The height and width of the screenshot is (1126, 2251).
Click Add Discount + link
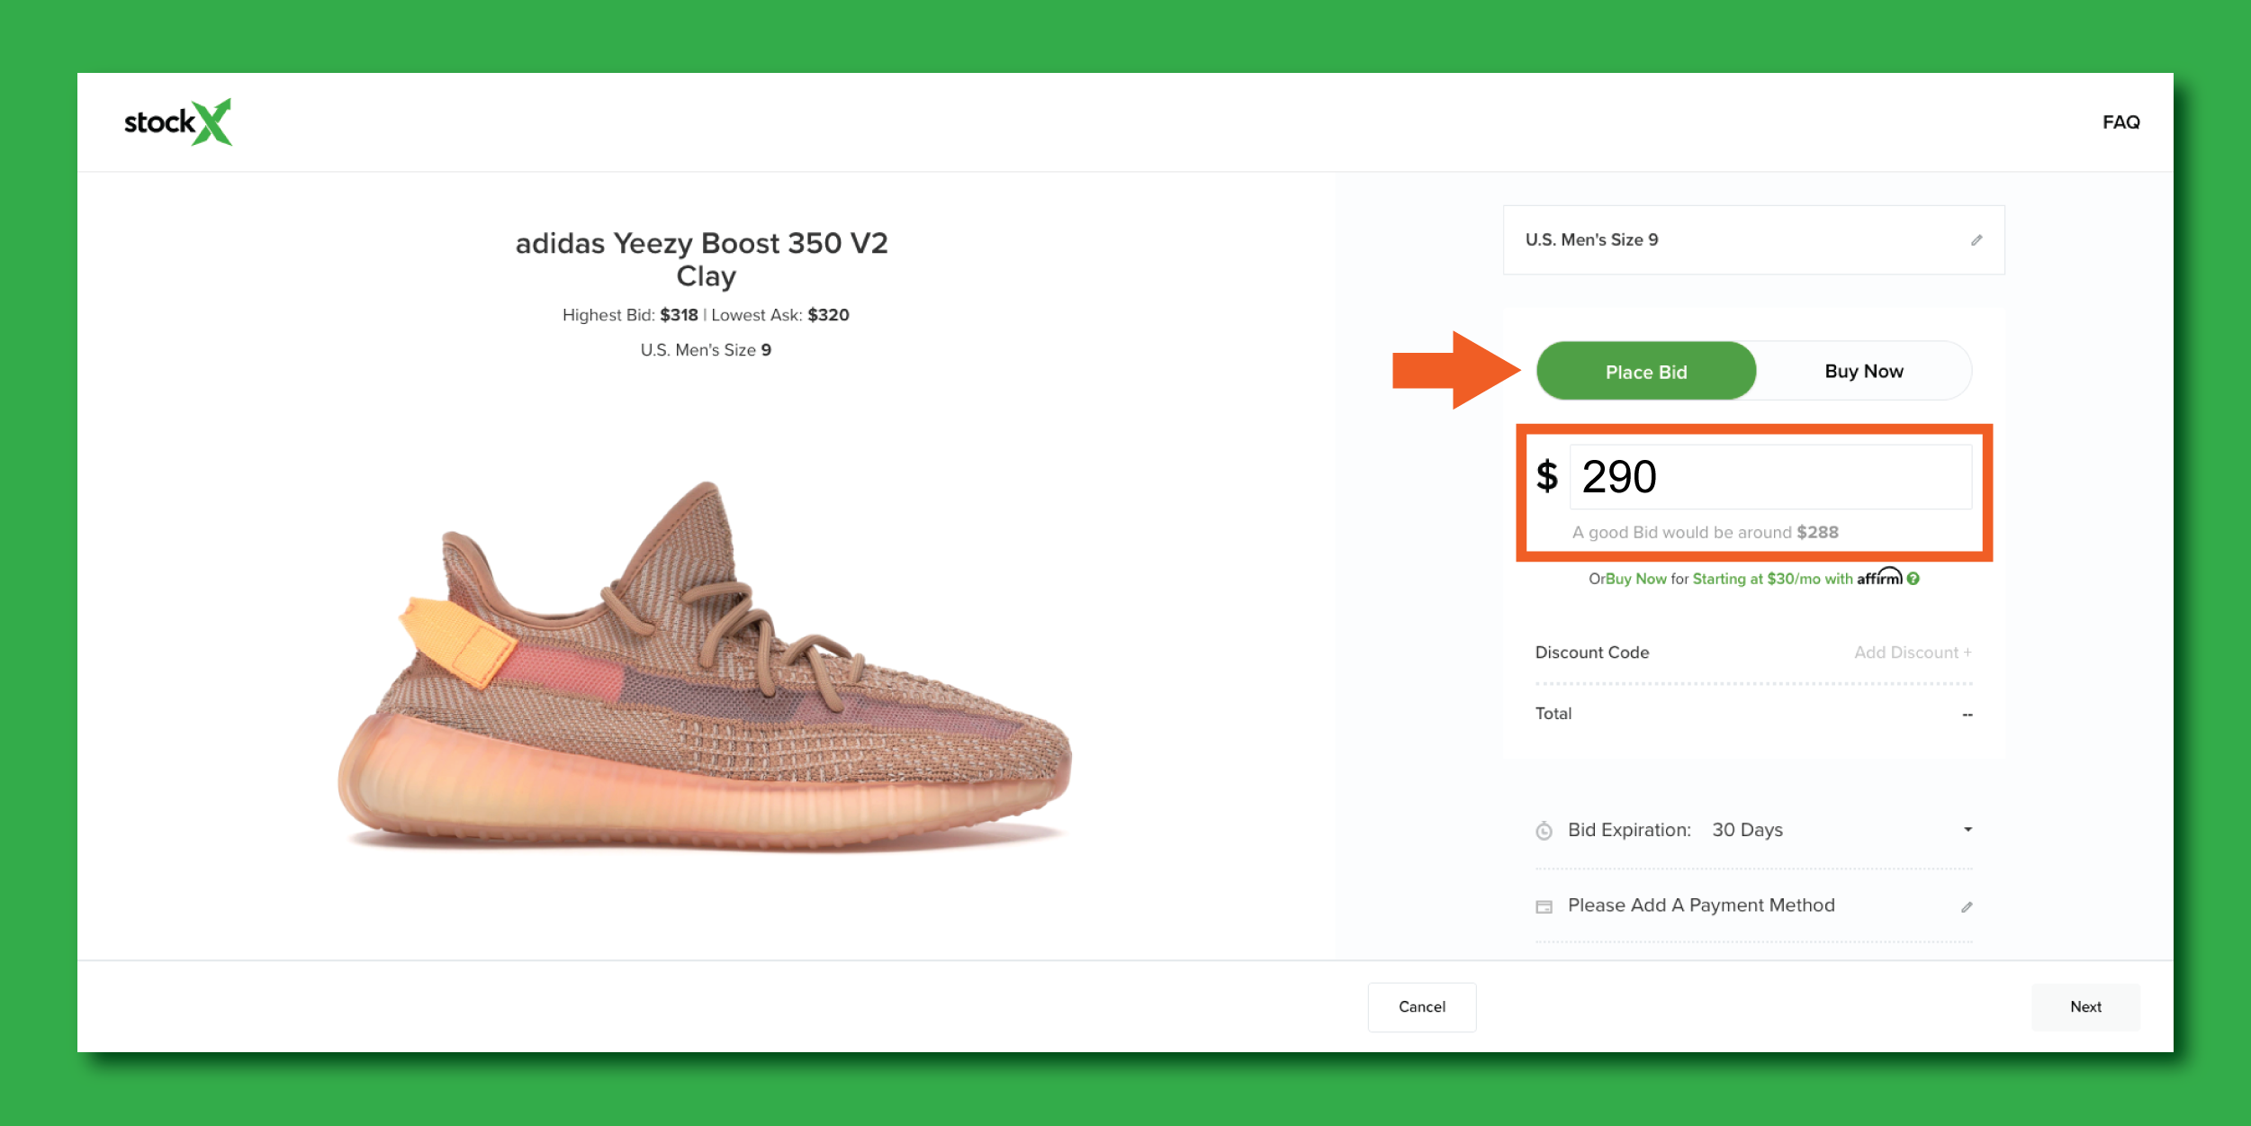[x=1912, y=653]
